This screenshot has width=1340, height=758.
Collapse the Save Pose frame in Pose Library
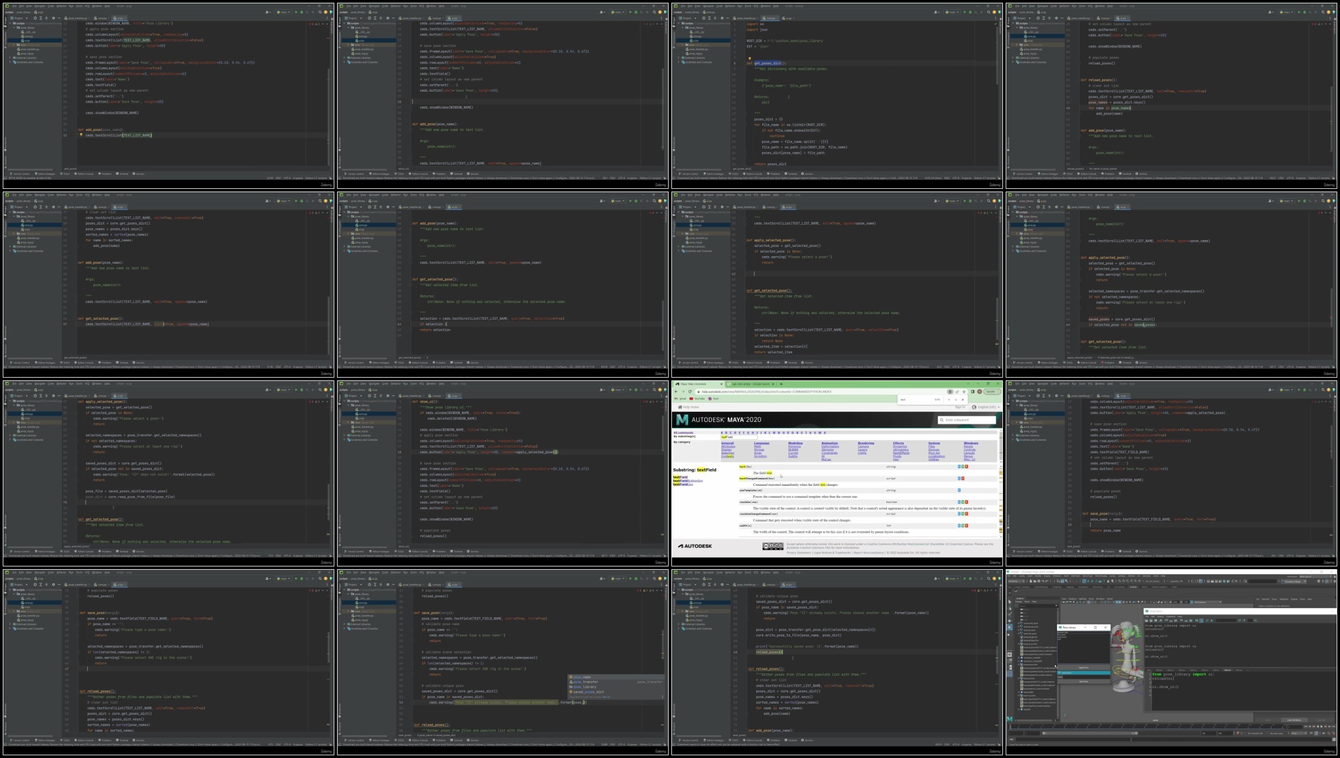(1084, 673)
